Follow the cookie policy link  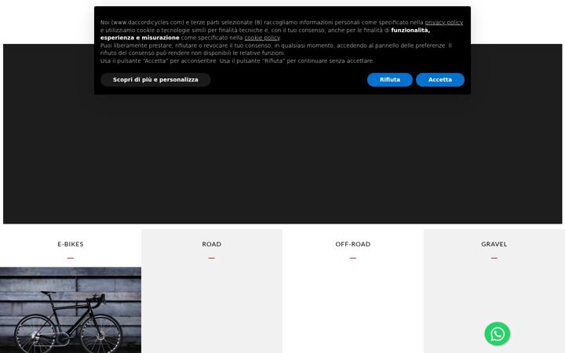262,38
